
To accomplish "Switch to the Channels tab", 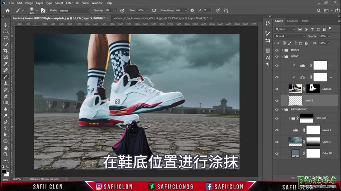I will pos(292,21).
